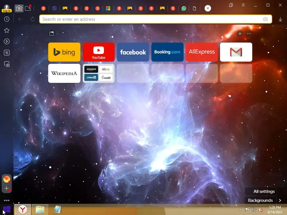Screen dimensions: 287x215
Task: Open the calendar 15 icon in sidebar
Action: tap(7, 53)
